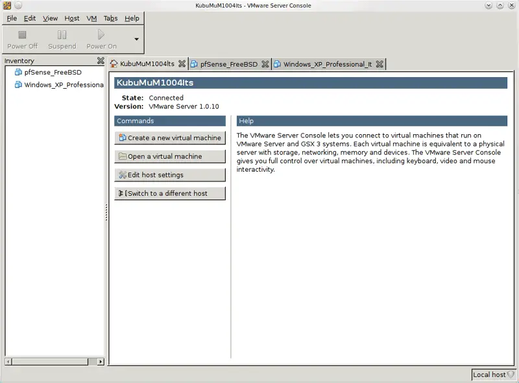519x383 pixels.
Task: Click the Help section header
Action: [x=372, y=121]
